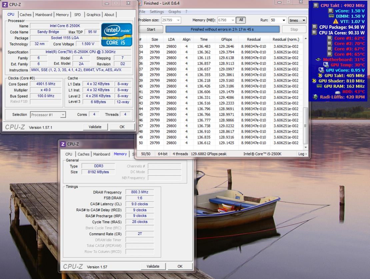Click the GPU Shader fan icon
The image size is (370, 279).
pos(314,81)
